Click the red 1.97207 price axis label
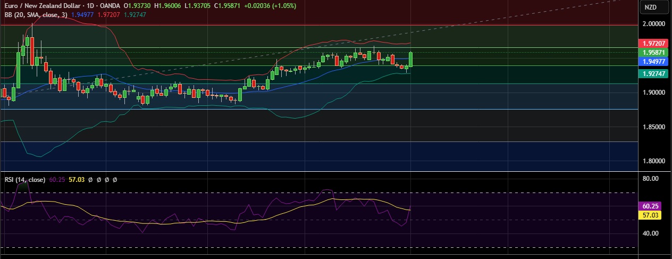The width and height of the screenshot is (672, 259). point(654,43)
